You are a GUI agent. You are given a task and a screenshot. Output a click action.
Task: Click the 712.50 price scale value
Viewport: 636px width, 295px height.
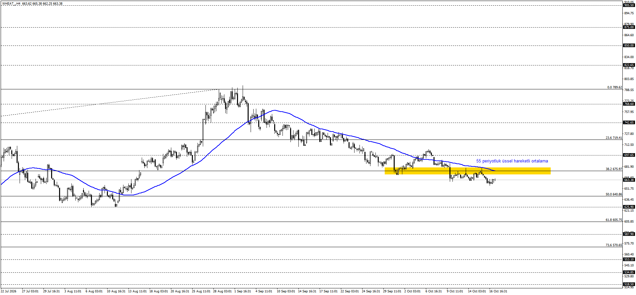tap(629, 145)
